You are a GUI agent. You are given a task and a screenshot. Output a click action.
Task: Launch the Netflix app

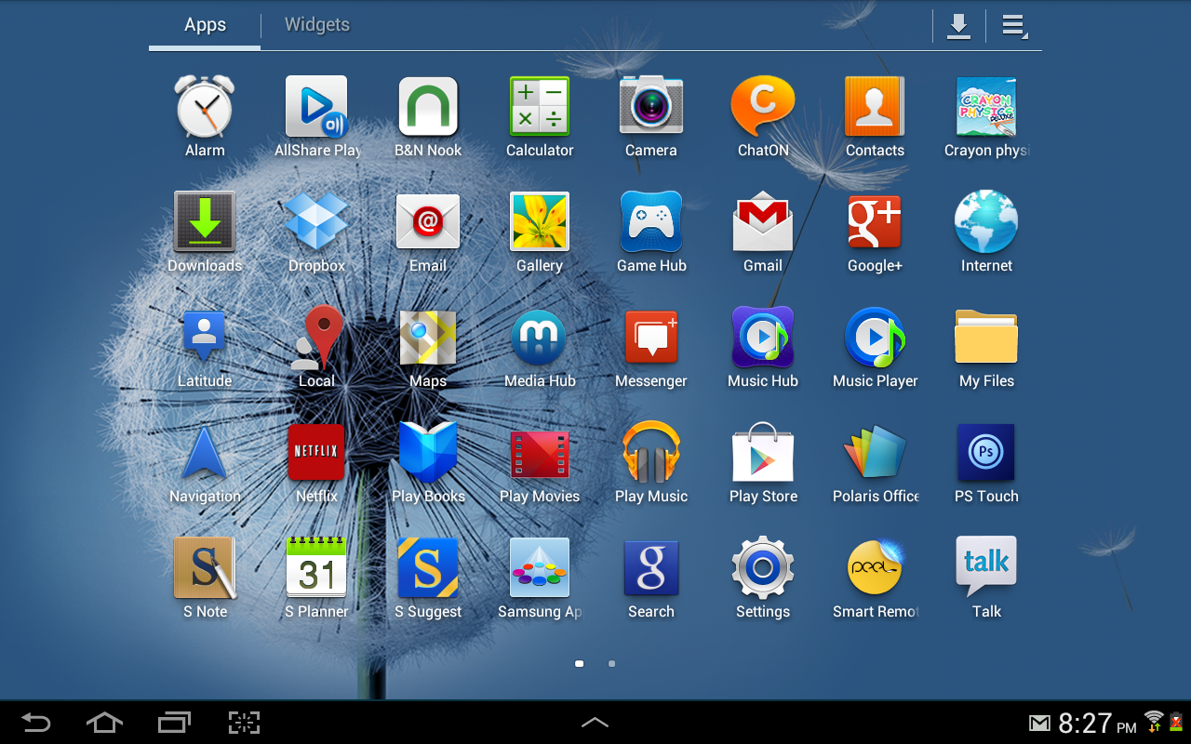(316, 453)
